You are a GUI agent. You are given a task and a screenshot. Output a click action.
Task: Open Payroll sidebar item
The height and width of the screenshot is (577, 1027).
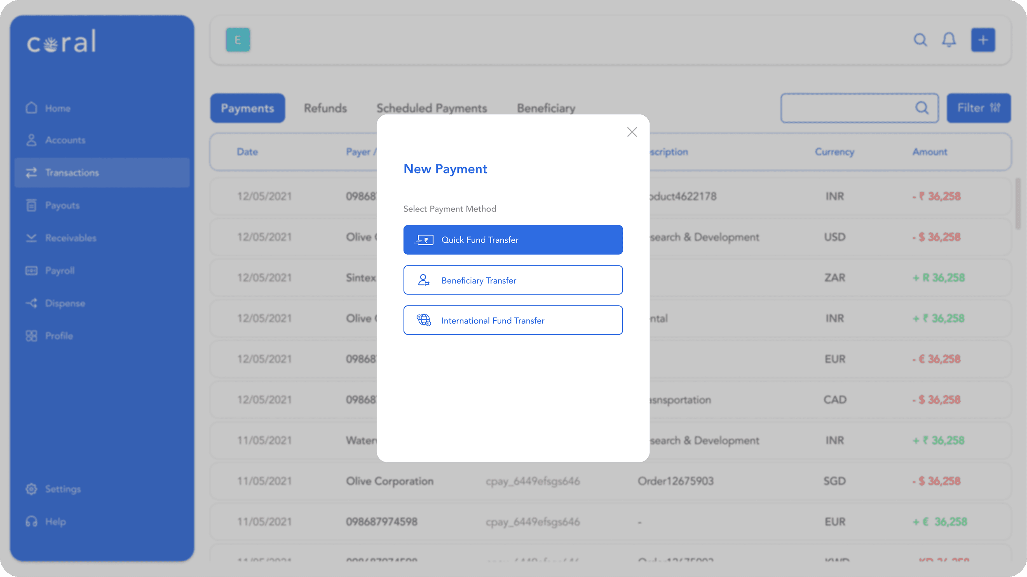click(60, 271)
